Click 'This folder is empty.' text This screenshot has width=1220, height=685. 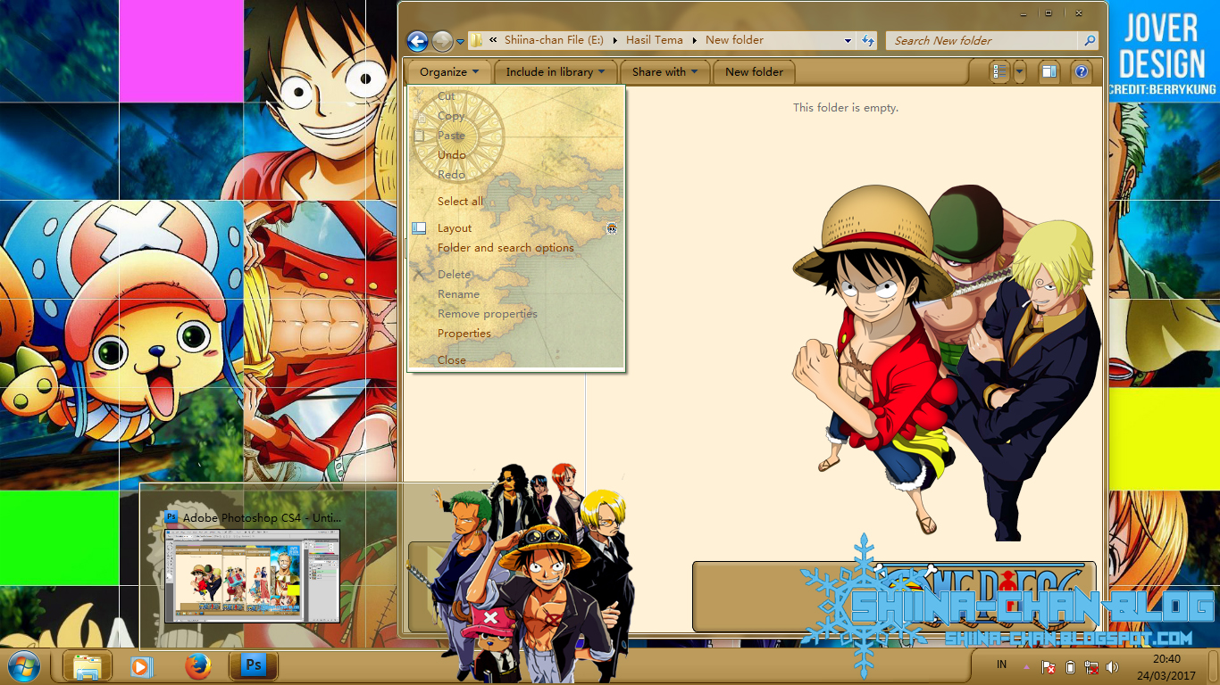click(846, 108)
